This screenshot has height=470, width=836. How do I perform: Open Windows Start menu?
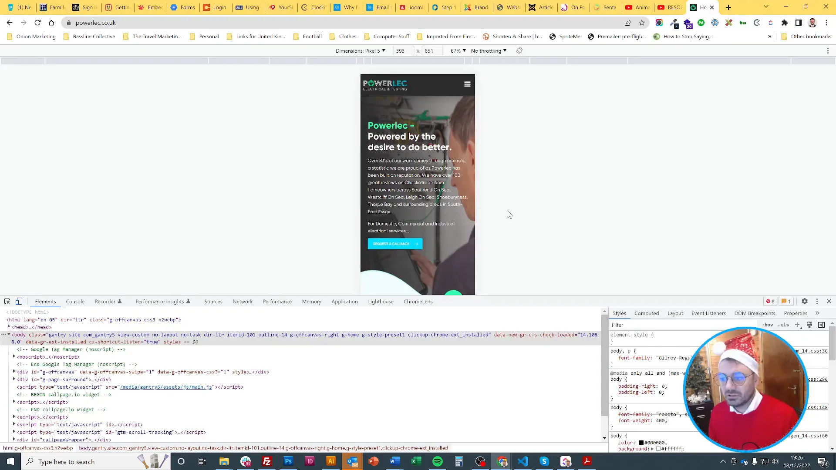[10, 461]
